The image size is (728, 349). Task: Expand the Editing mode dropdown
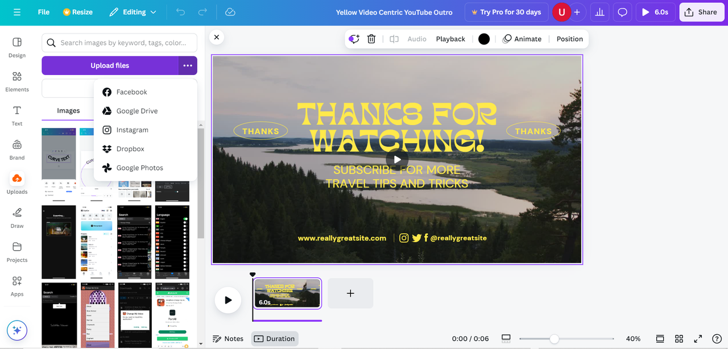[x=133, y=12]
